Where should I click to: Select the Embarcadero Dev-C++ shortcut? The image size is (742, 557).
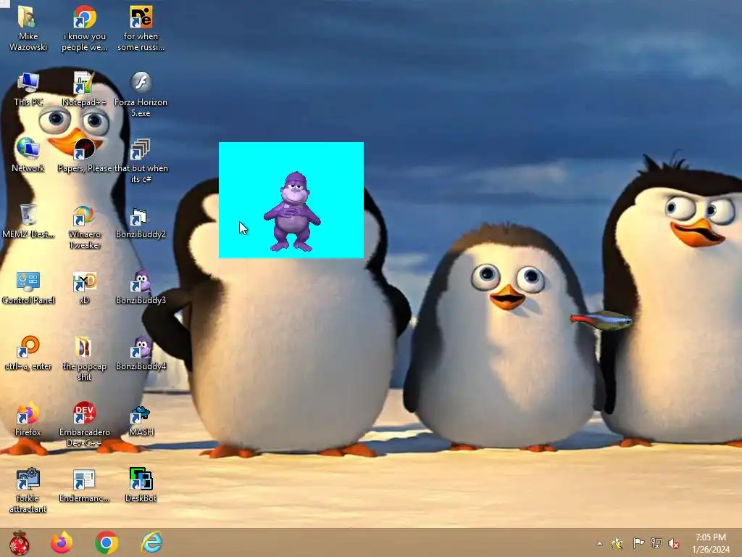84,424
